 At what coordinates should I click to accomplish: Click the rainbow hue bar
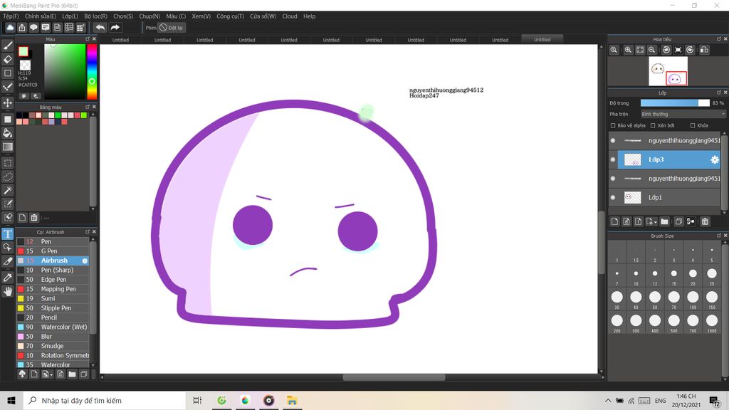point(92,72)
